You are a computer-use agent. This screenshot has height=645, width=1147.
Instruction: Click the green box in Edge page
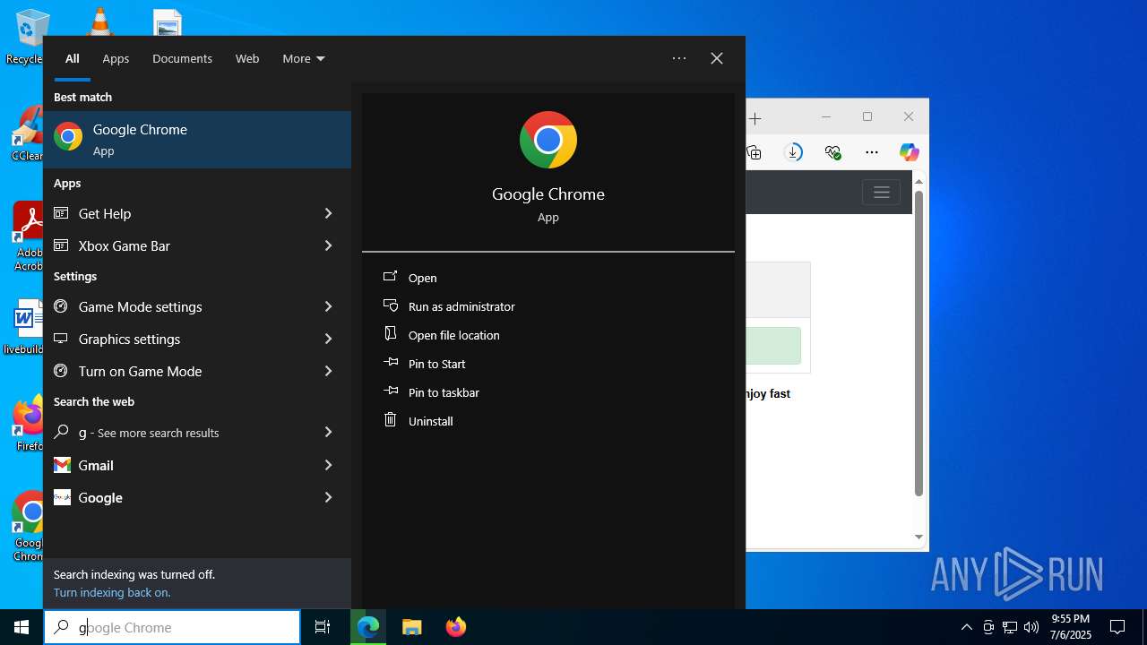(x=773, y=346)
